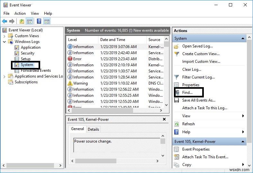Open the Action menu

(x=20, y=13)
